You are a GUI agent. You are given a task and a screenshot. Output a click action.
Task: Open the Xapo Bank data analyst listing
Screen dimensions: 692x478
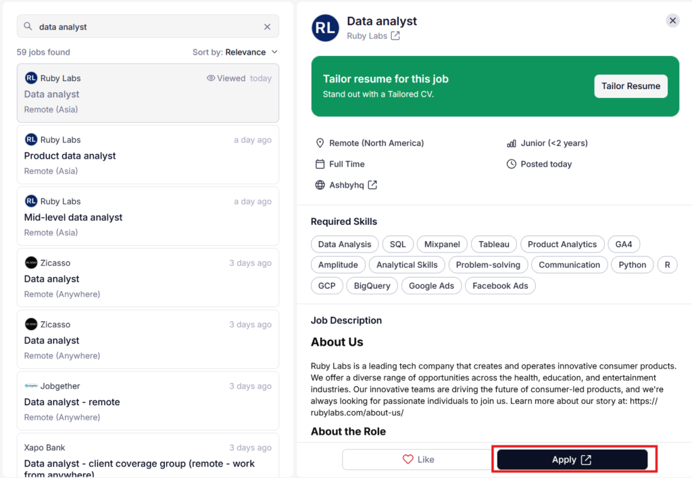147,463
